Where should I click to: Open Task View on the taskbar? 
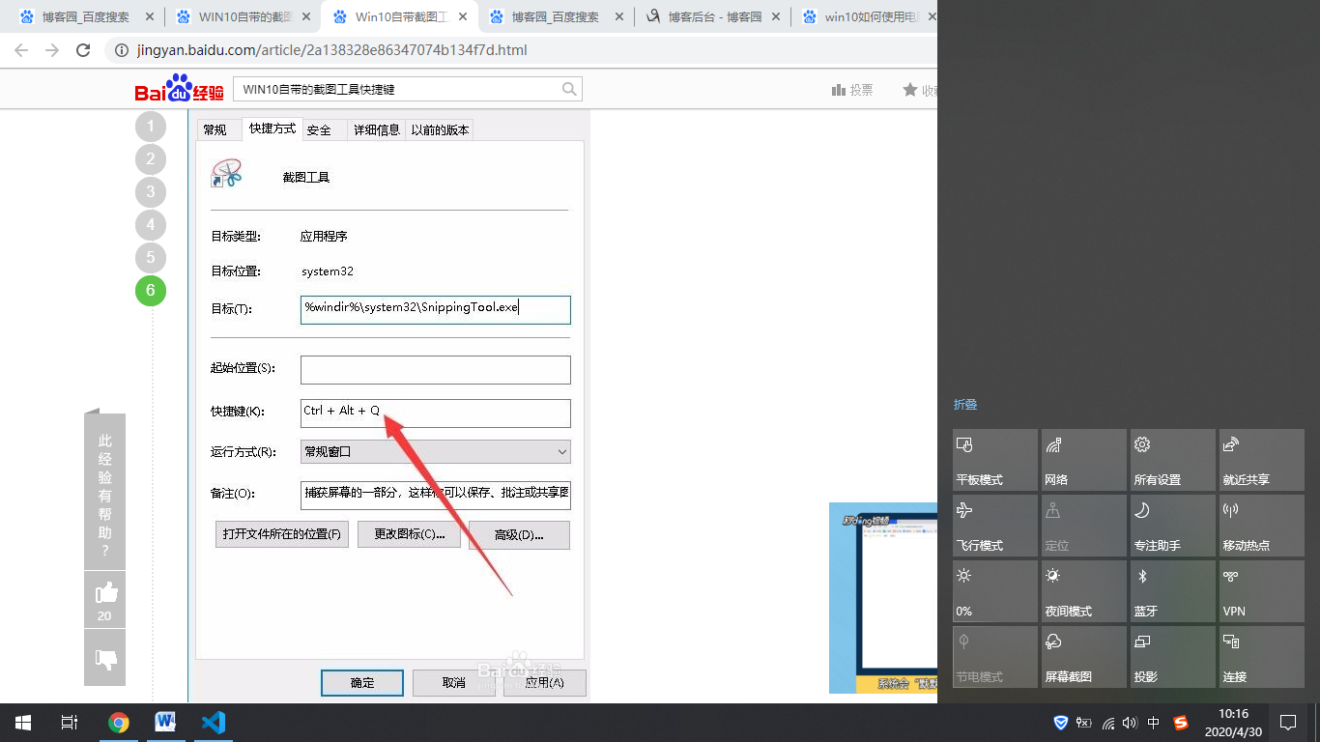(69, 723)
